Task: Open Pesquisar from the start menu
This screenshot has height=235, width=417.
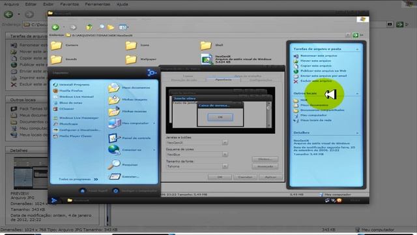Action: pyautogui.click(x=123, y=164)
